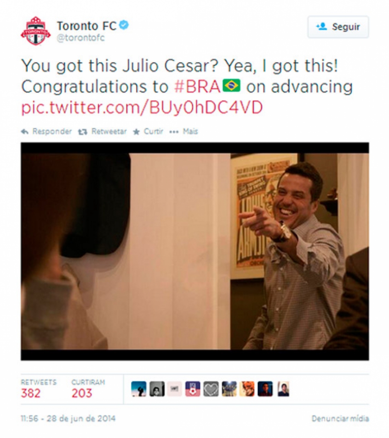Open the pic.twitter.com/BUy0hDC4VD link
This screenshot has height=438, width=389.
[x=142, y=108]
